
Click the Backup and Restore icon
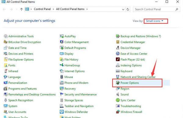pos(118,36)
